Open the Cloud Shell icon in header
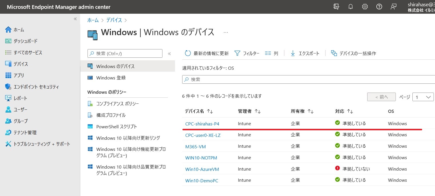This screenshot has width=435, height=196. point(336,7)
